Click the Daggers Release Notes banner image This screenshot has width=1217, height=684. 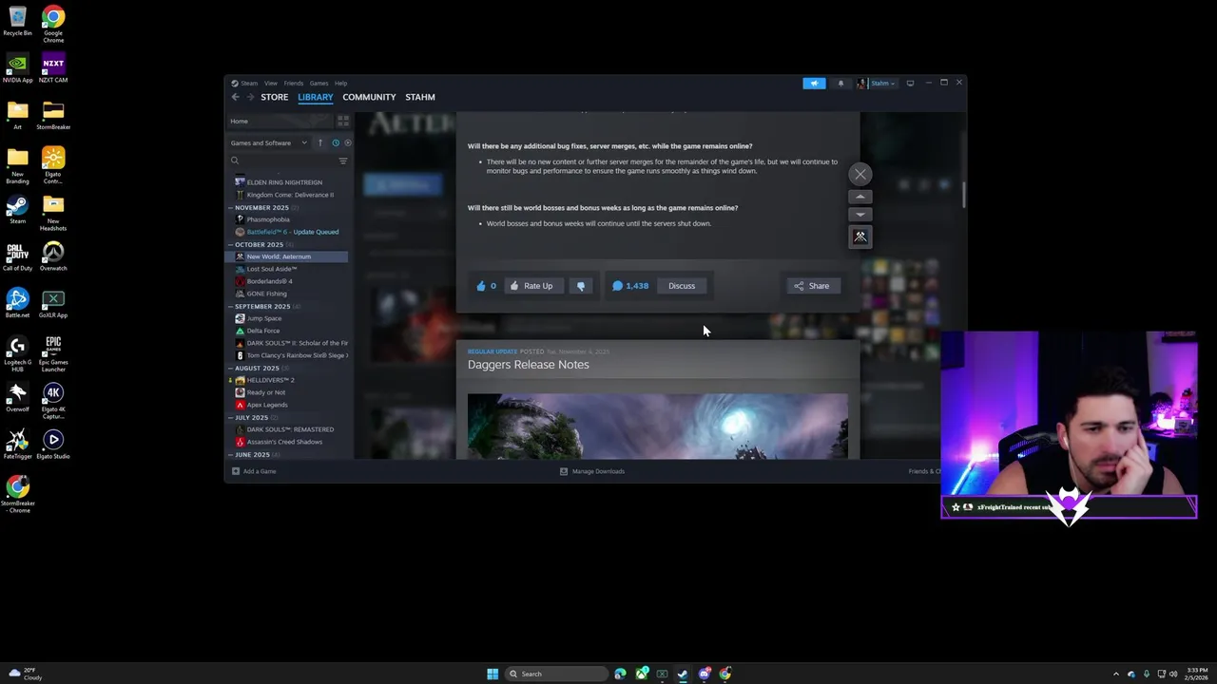(657, 427)
